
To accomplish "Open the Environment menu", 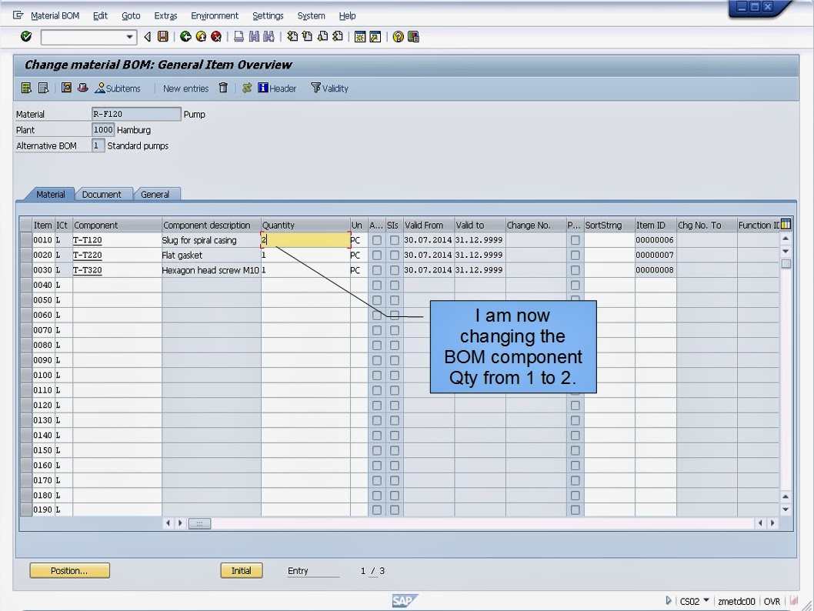I will click(215, 15).
